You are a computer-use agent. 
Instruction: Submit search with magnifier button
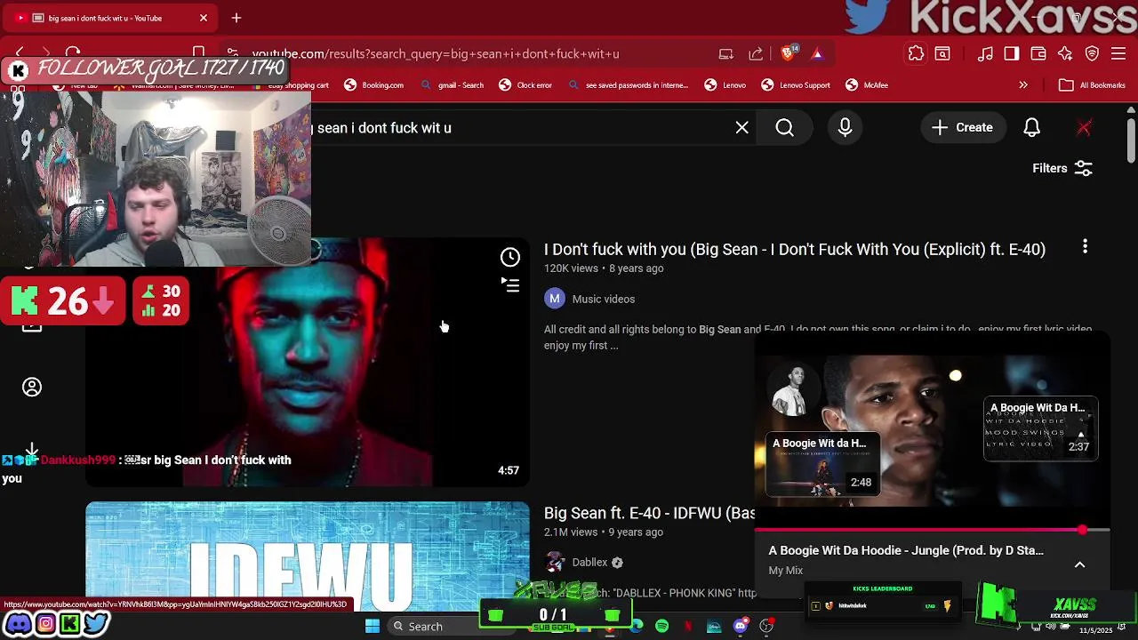coord(784,127)
